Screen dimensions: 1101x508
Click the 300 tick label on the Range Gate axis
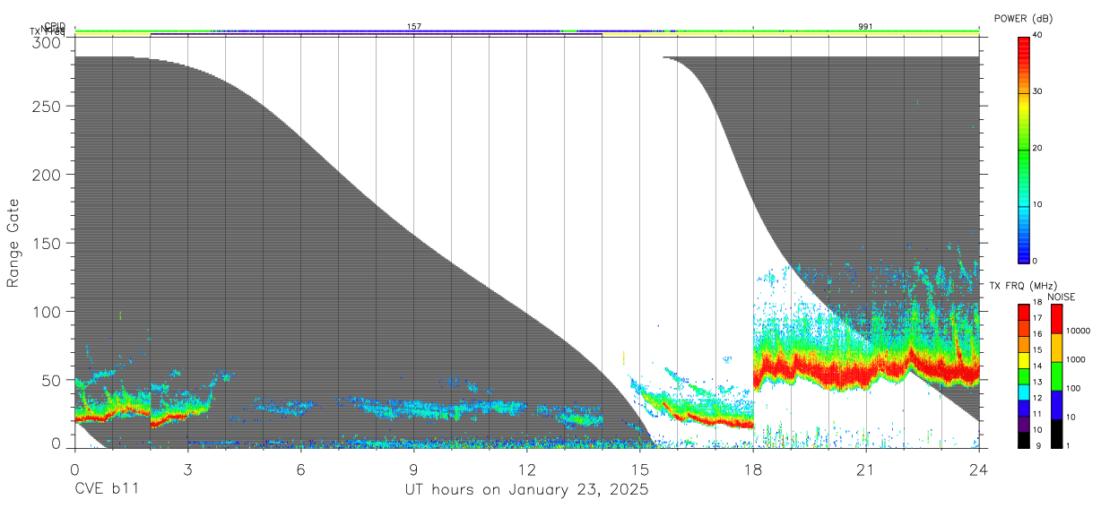pyautogui.click(x=48, y=42)
